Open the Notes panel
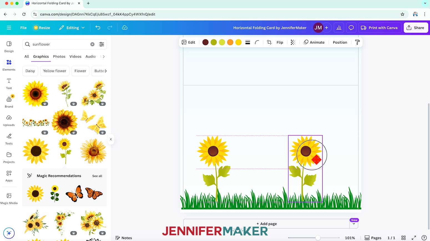 [124, 238]
